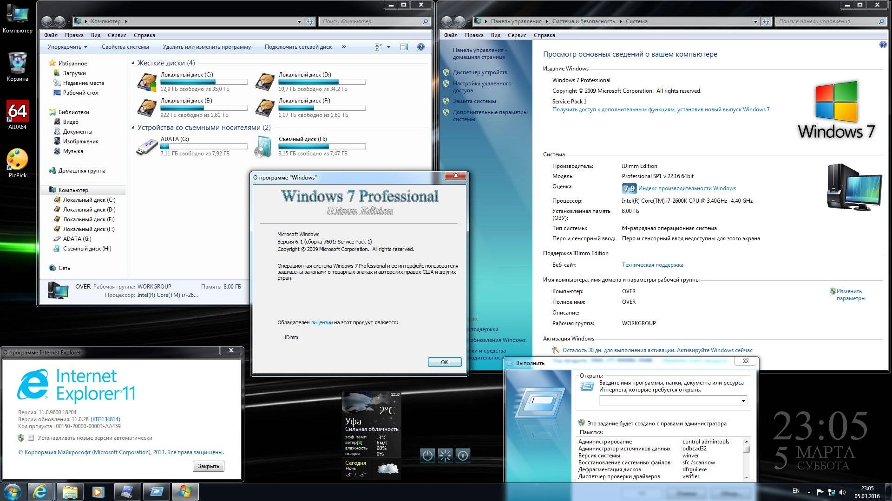Screen dimensions: 892x501
Task: Open Правка menu in System window
Action: [x=474, y=35]
